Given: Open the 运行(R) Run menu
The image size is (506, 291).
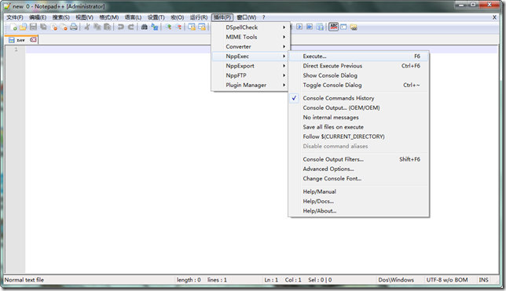Looking at the screenshot, I should click(199, 17).
